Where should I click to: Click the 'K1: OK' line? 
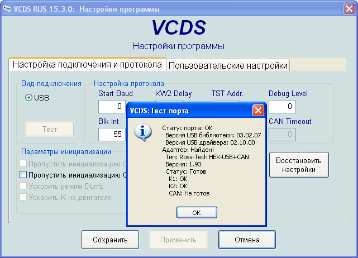click(178, 179)
